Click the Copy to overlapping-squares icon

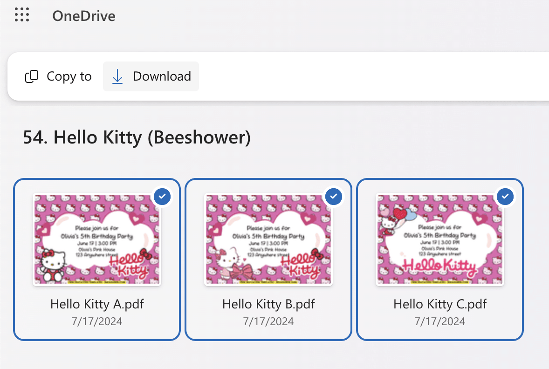[x=31, y=76]
